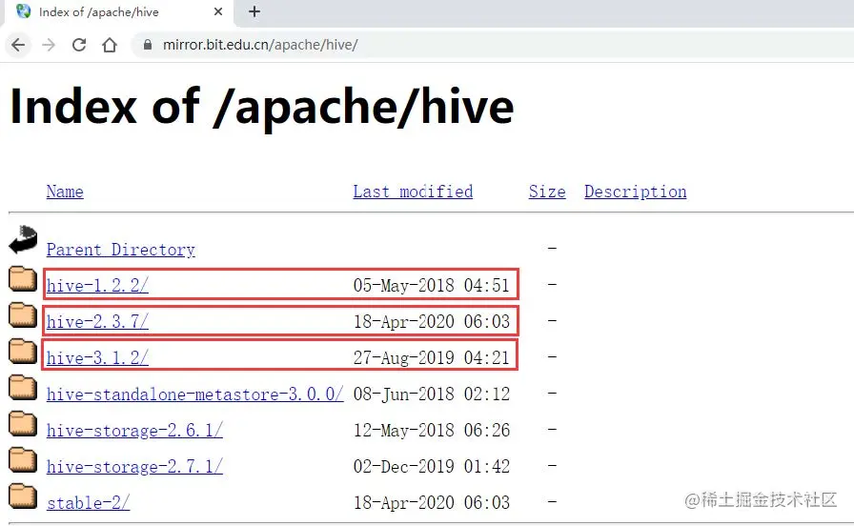Go back using the browser back arrow

point(18,45)
